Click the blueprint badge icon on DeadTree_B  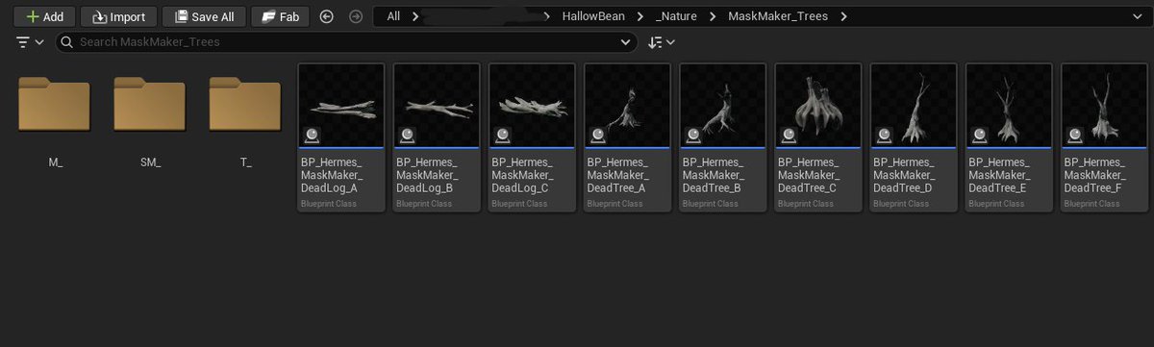(693, 136)
